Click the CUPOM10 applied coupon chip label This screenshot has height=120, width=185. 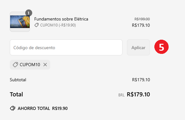pos(30,65)
